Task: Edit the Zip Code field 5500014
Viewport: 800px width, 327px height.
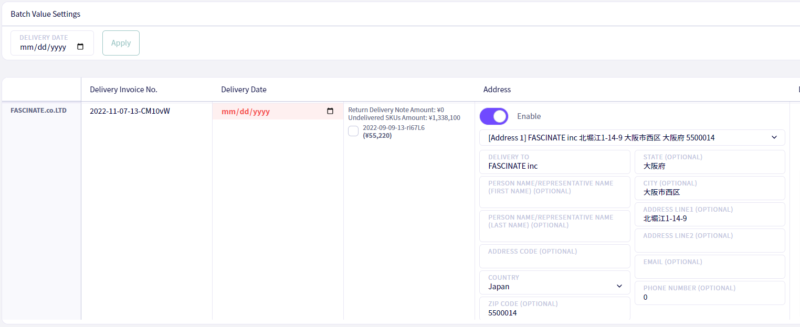Action: (555, 309)
